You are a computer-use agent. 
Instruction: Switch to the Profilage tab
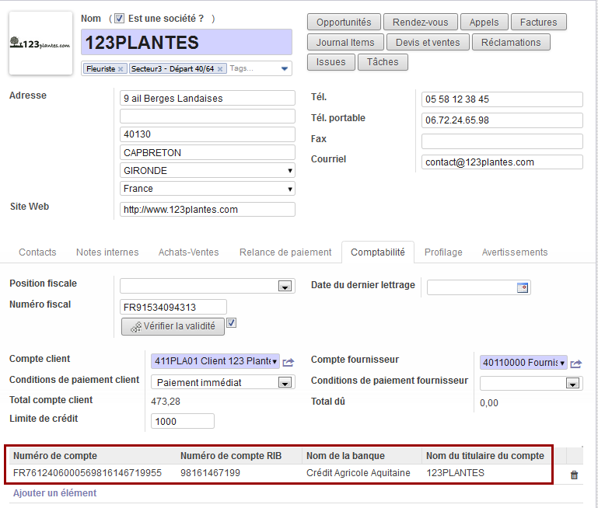(x=443, y=252)
